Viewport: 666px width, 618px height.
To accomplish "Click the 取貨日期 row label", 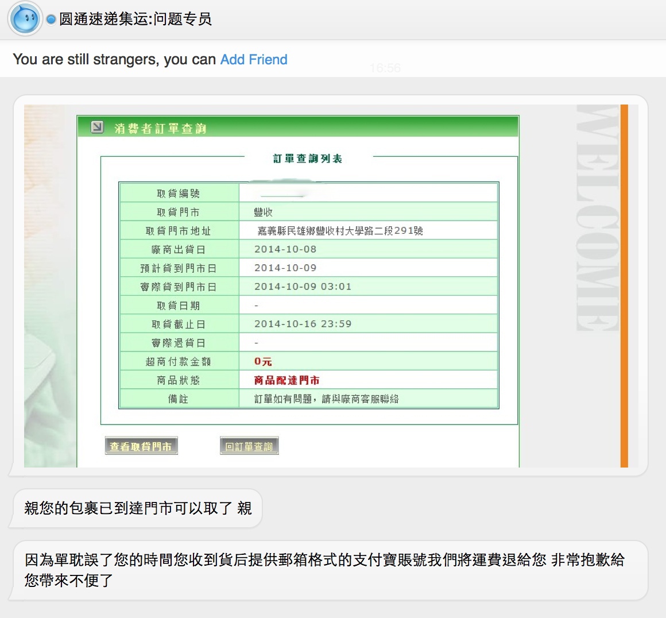I will 179,306.
